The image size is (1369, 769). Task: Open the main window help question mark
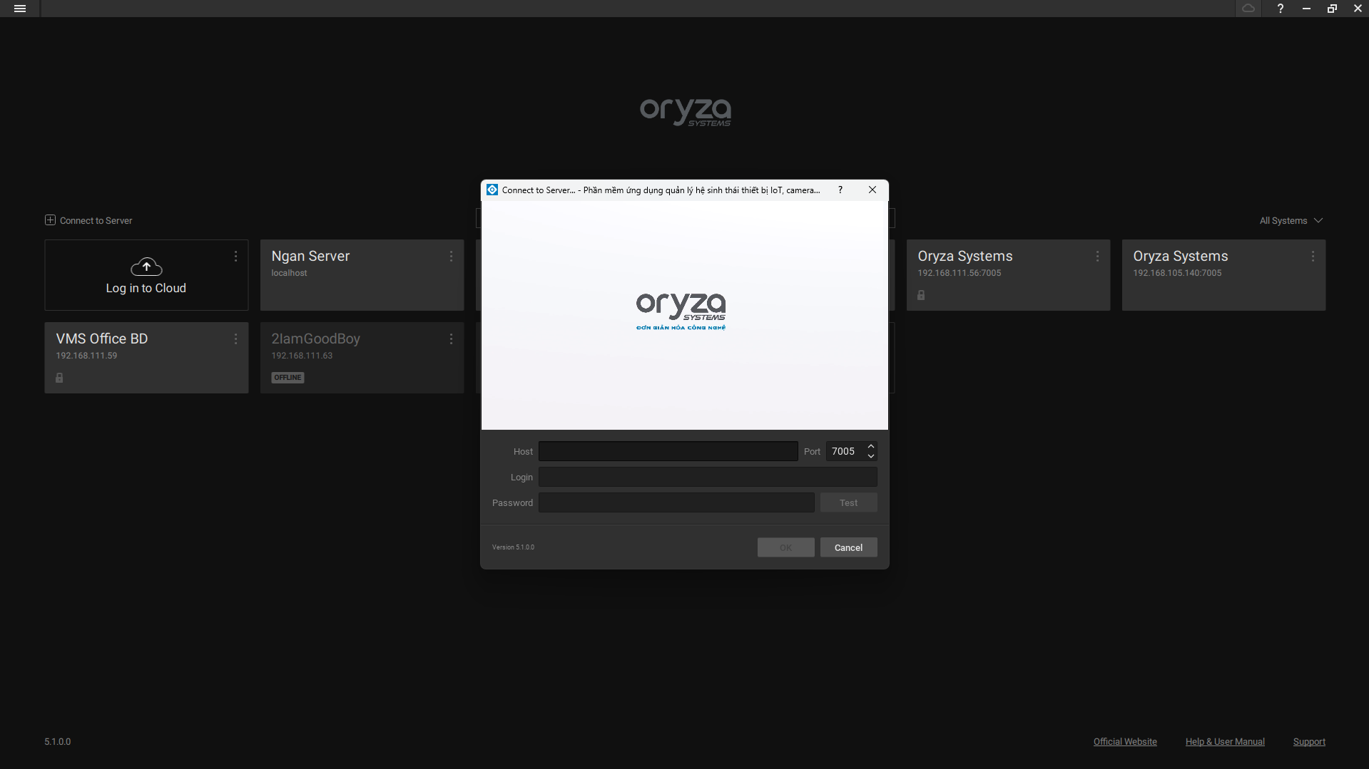click(1281, 9)
